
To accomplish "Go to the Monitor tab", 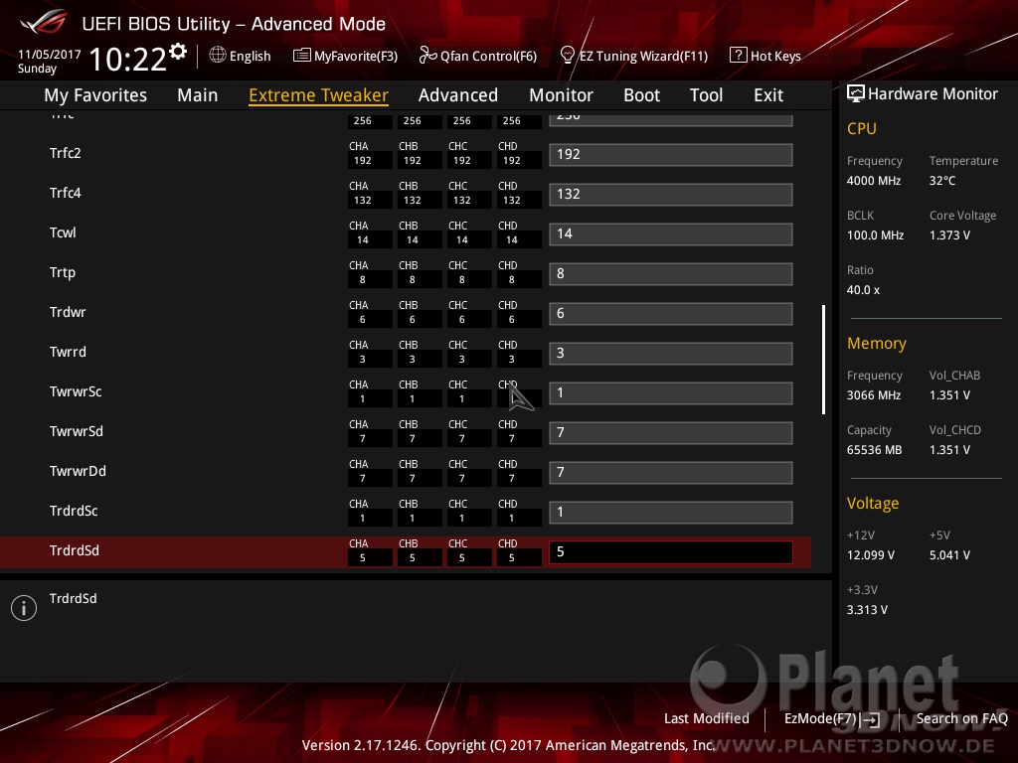I will (x=561, y=94).
